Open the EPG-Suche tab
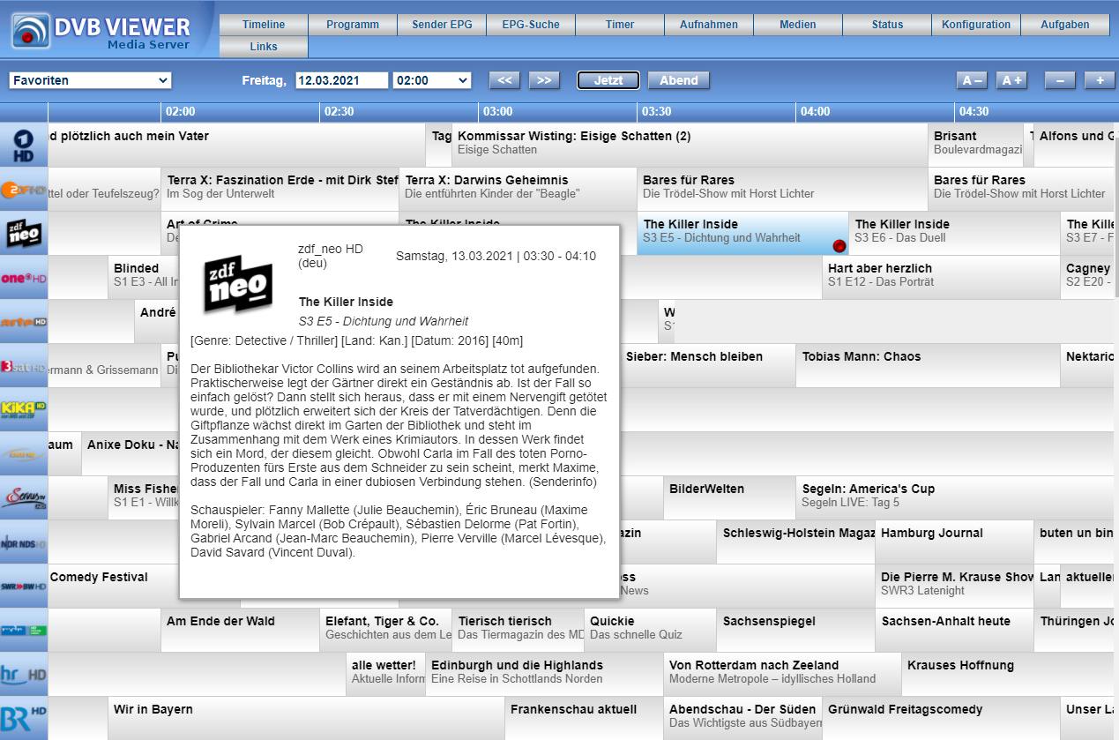The width and height of the screenshot is (1119, 740). pyautogui.click(x=531, y=25)
